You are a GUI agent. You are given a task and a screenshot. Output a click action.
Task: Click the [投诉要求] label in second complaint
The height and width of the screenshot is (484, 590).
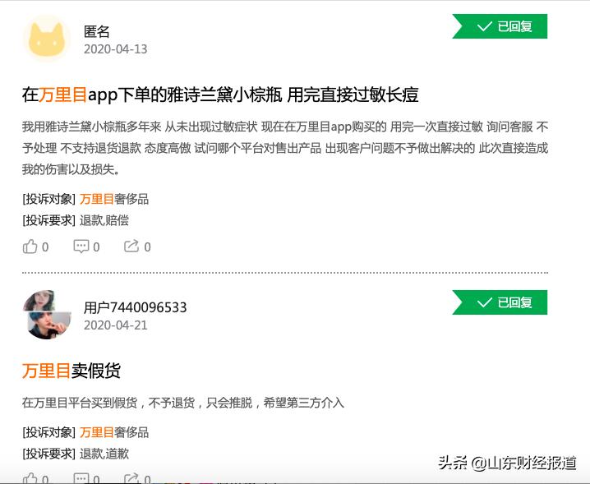click(x=49, y=454)
